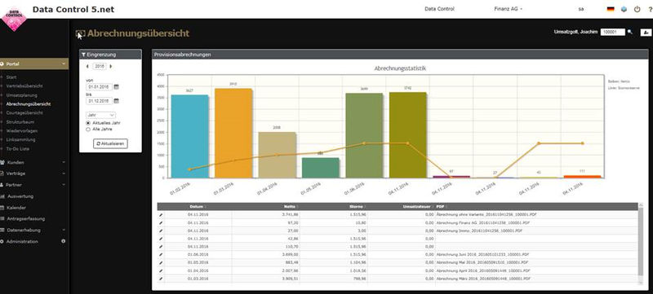
Task: Search partner number with magnifier icon
Action: 630,32
